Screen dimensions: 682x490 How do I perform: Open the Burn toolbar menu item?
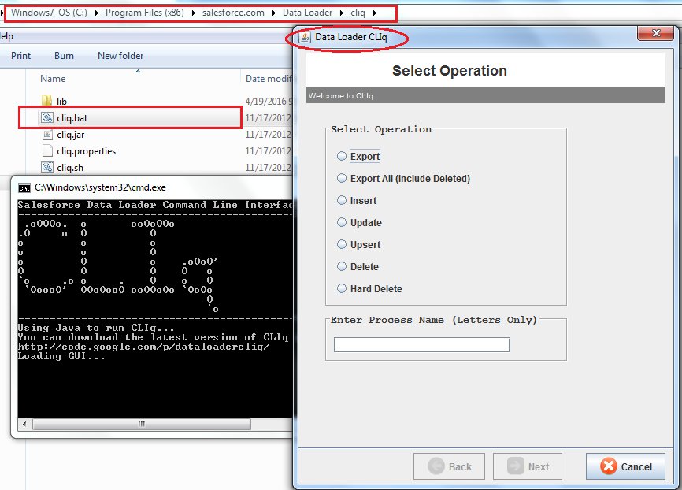pyautogui.click(x=64, y=56)
